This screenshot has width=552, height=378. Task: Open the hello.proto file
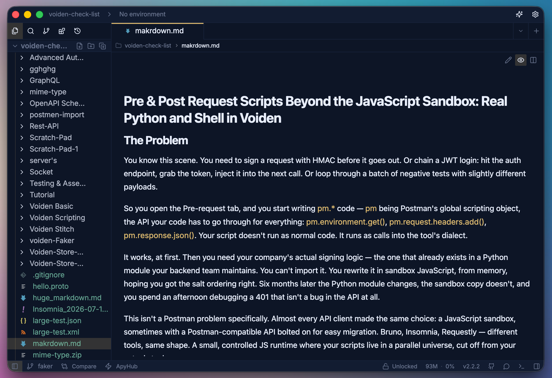[x=59, y=286]
